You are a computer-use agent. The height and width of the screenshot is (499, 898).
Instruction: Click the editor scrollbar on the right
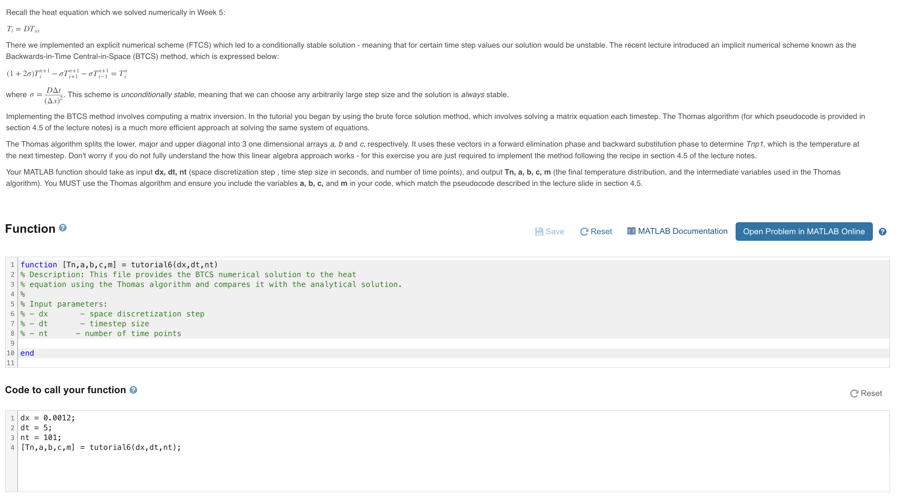pyautogui.click(x=887, y=313)
